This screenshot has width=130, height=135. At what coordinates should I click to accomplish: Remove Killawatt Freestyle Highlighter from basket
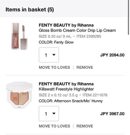pos(85,126)
